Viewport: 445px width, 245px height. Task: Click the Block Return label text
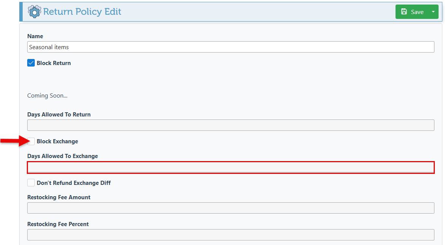[54, 63]
